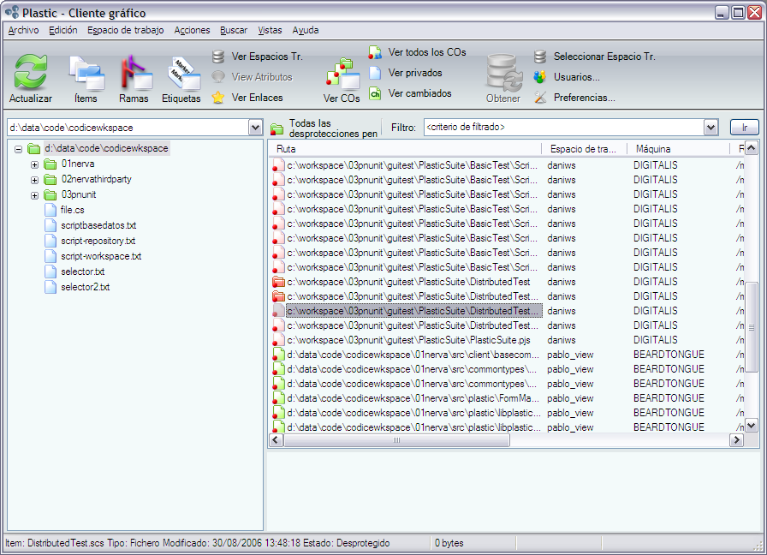The width and height of the screenshot is (767, 555).
Task: Click the Ver cambiados icon
Action: click(x=375, y=93)
